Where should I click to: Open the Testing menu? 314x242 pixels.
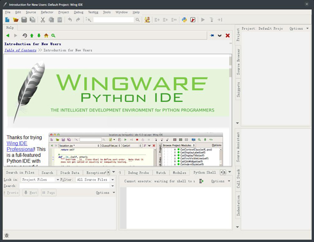coord(93,12)
